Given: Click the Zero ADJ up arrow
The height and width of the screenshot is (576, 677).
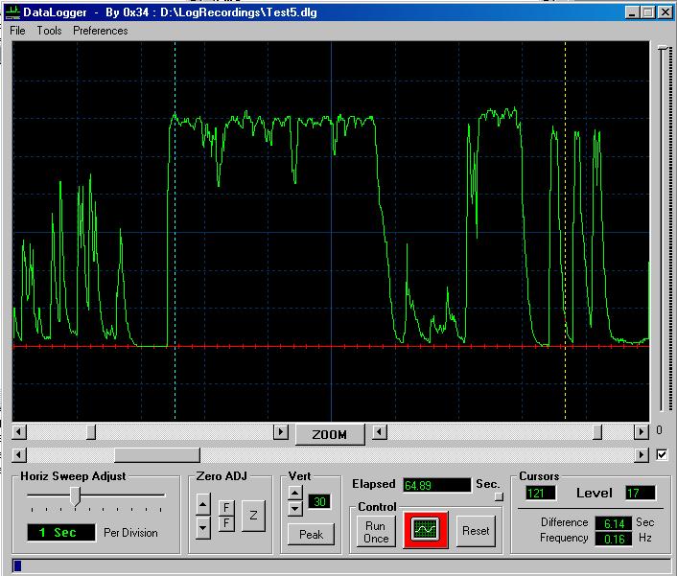Looking at the screenshot, I should (202, 504).
